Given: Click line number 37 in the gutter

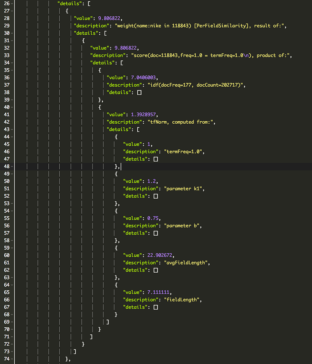Looking at the screenshot, I should (x=7, y=85).
